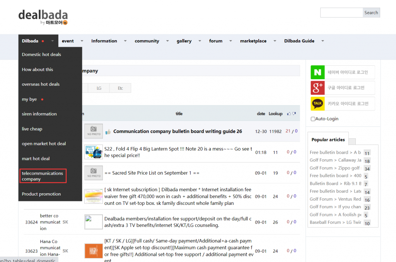Select siren information menu entry
This screenshot has height=262, width=396.
click(39, 114)
